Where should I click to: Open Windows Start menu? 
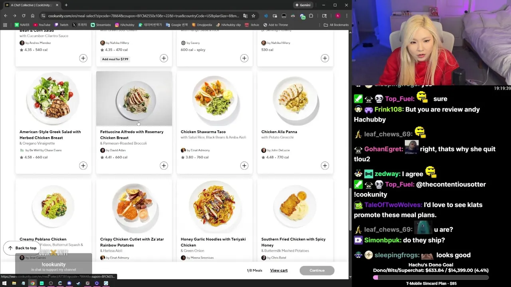(4, 283)
